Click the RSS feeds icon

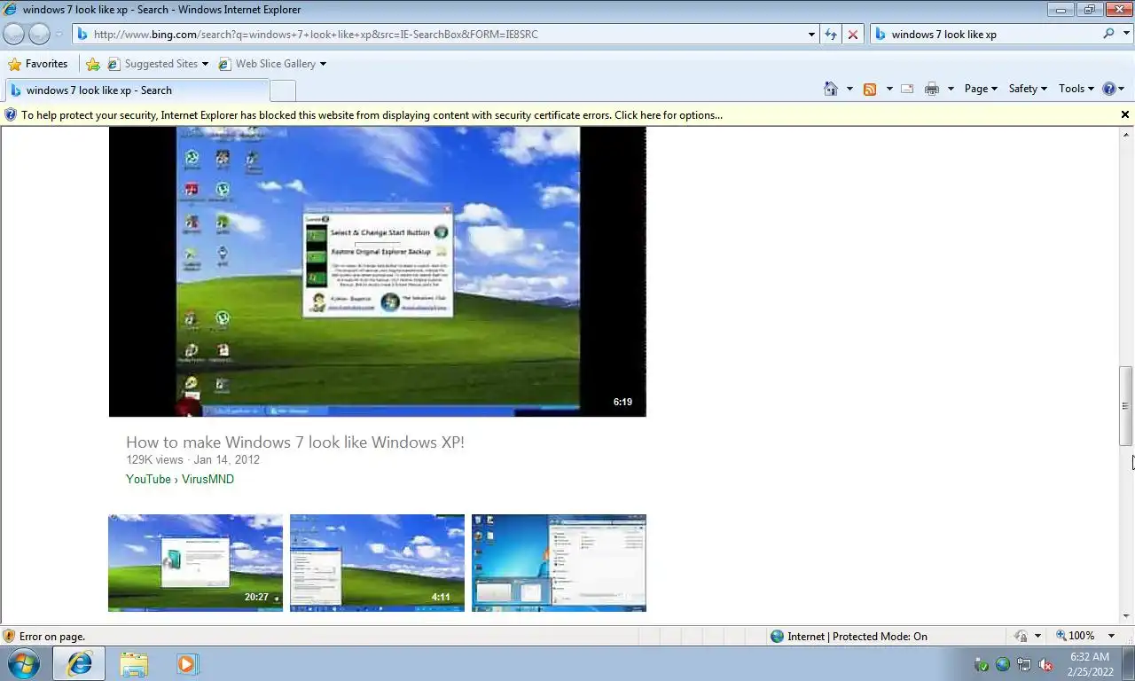(x=870, y=89)
